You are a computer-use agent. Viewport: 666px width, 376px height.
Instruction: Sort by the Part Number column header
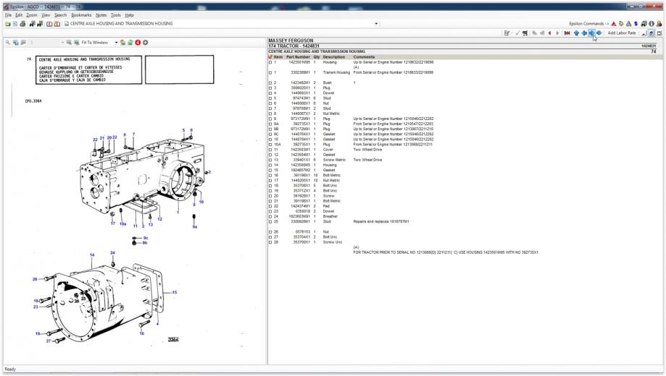tap(298, 57)
